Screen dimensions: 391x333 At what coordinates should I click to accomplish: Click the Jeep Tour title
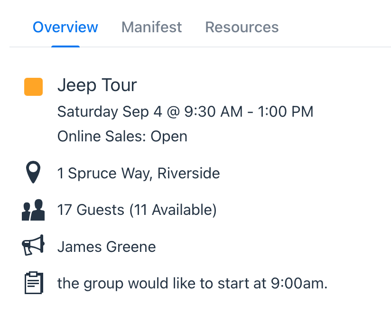(x=97, y=85)
